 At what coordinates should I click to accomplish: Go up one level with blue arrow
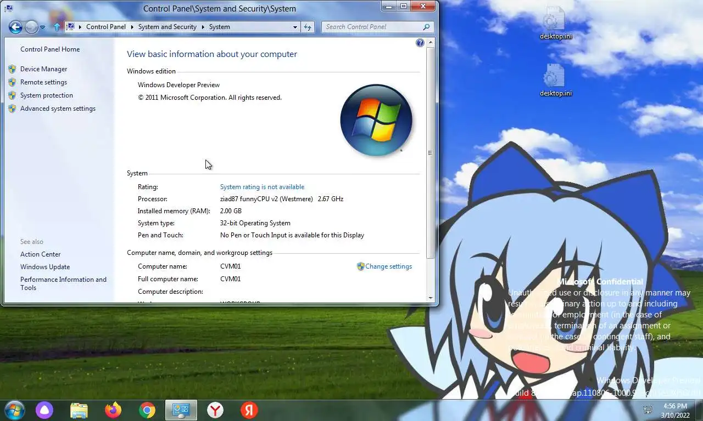[57, 27]
